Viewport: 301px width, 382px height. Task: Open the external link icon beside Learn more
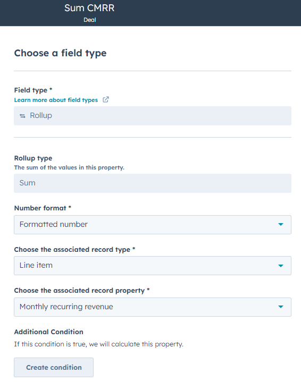(x=106, y=100)
